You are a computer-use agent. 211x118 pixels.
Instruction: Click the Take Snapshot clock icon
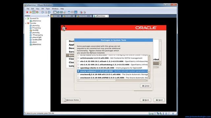click(43, 12)
